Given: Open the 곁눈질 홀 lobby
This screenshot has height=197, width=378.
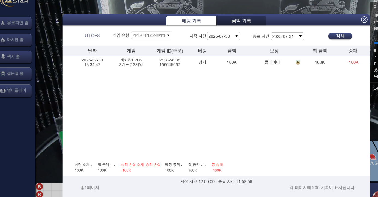Looking at the screenshot, I should click(x=16, y=74).
